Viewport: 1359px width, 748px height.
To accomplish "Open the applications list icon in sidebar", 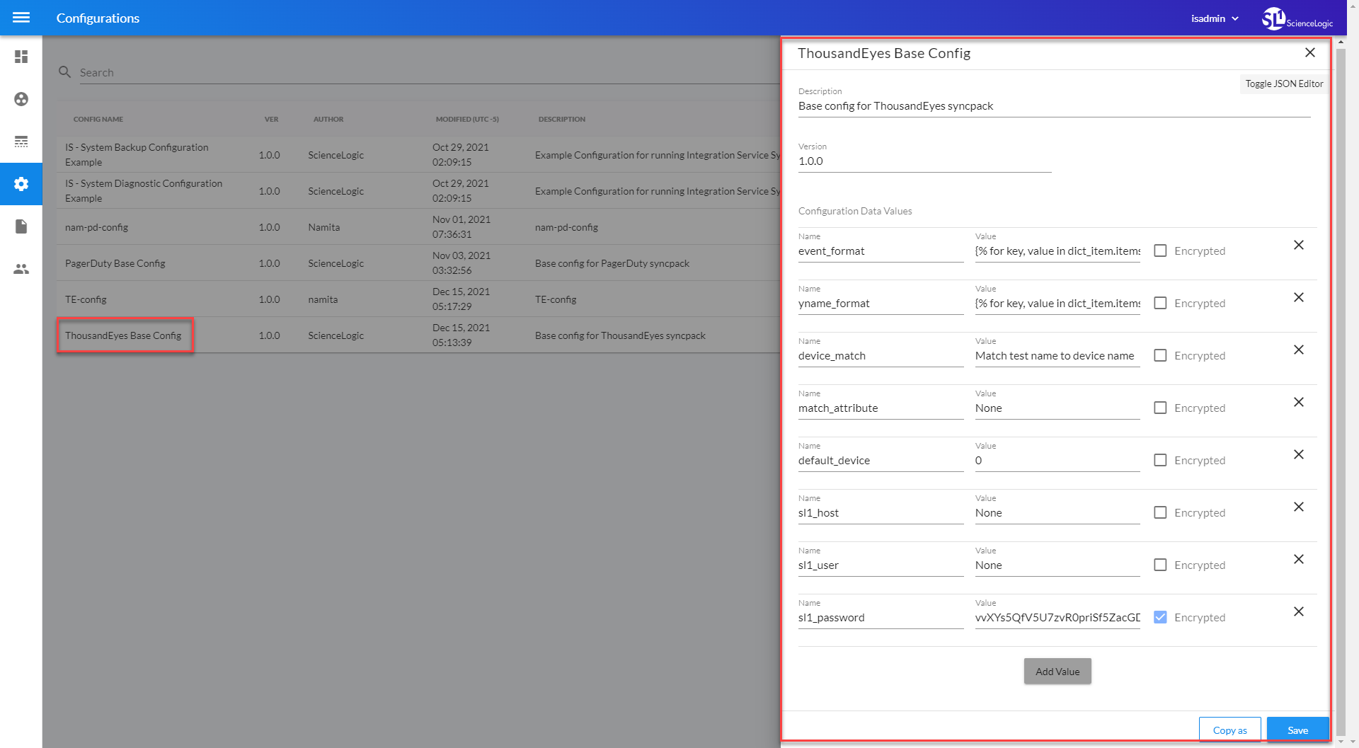I will [x=21, y=142].
